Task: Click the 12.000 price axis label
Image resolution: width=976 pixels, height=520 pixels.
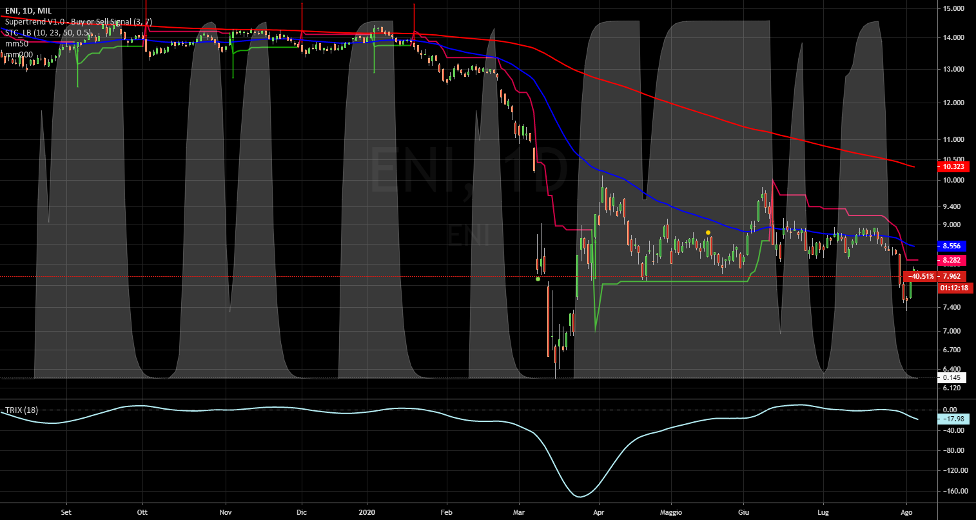Action: (953, 103)
